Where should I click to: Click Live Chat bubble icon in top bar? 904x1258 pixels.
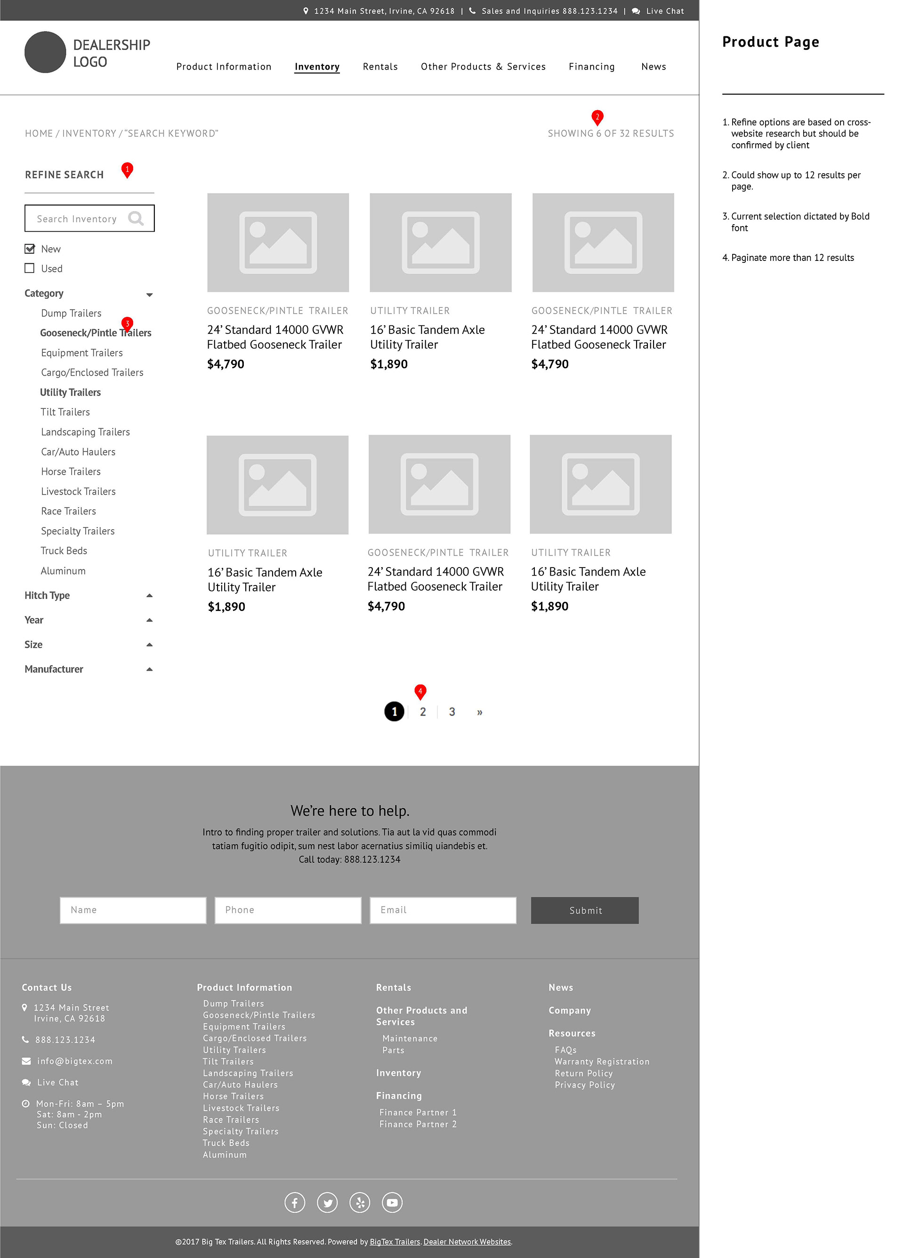pyautogui.click(x=636, y=11)
